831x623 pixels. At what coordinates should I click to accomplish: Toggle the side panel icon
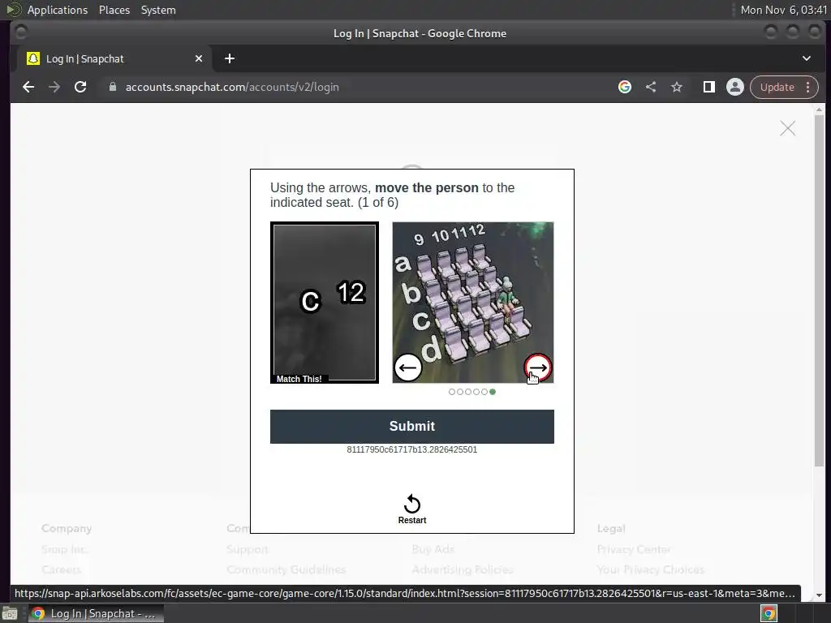708,87
